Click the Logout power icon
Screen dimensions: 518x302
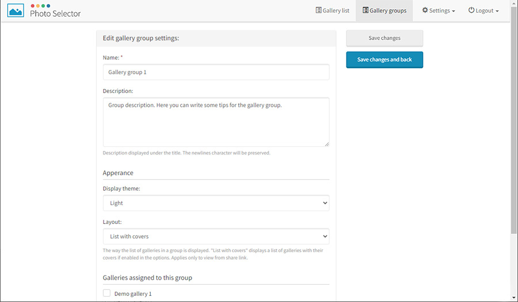pos(471,10)
